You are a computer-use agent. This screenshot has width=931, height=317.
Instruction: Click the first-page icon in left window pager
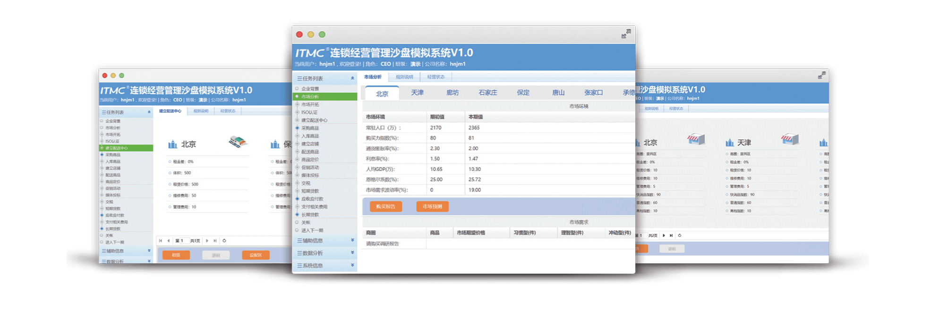(161, 241)
